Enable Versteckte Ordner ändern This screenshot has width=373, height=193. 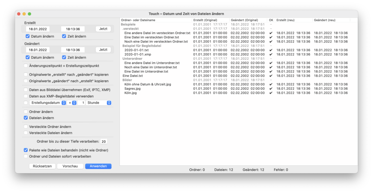click(x=26, y=127)
